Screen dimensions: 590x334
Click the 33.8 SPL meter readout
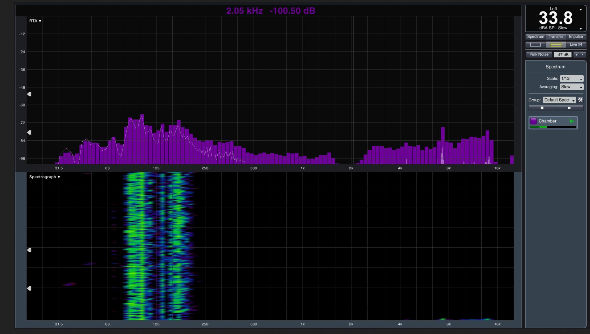pos(556,18)
